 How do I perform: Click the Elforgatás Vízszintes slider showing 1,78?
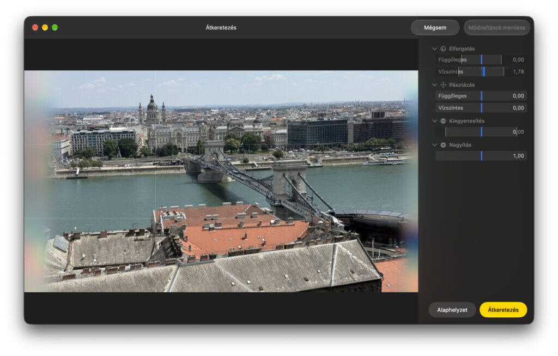(481, 71)
